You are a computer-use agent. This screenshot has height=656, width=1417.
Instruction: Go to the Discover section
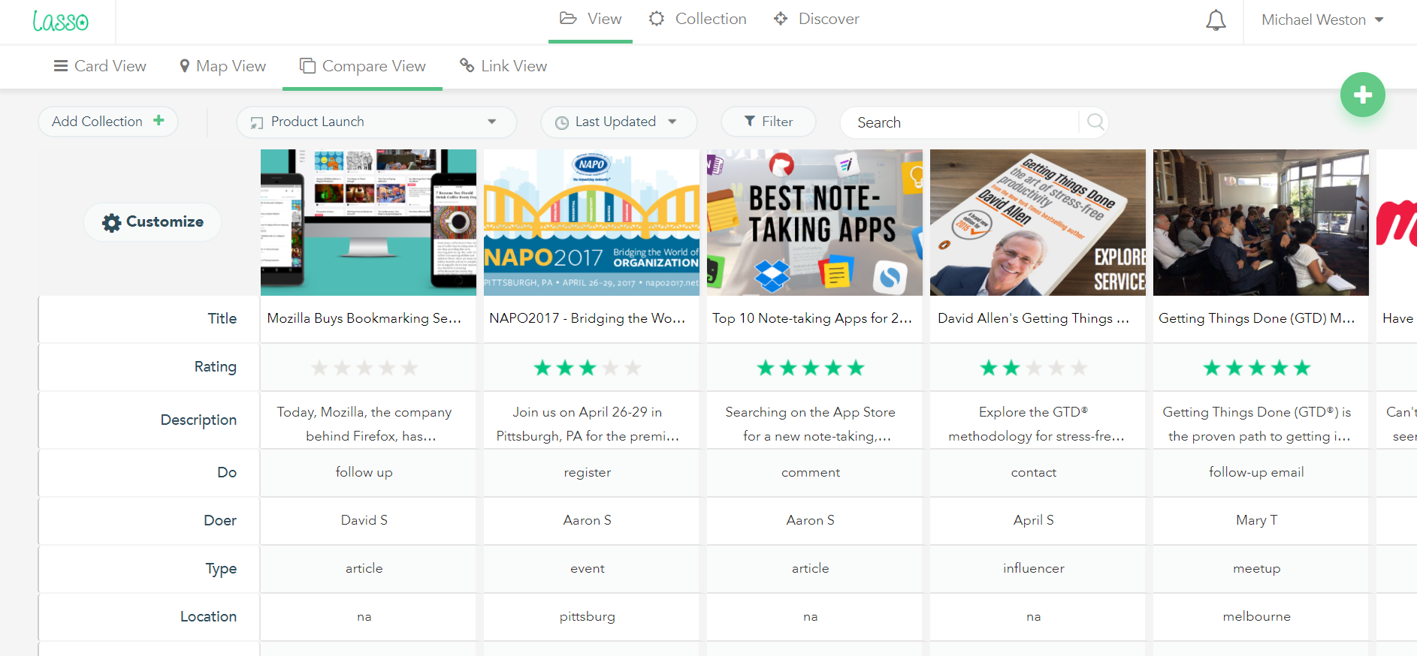pyautogui.click(x=817, y=19)
